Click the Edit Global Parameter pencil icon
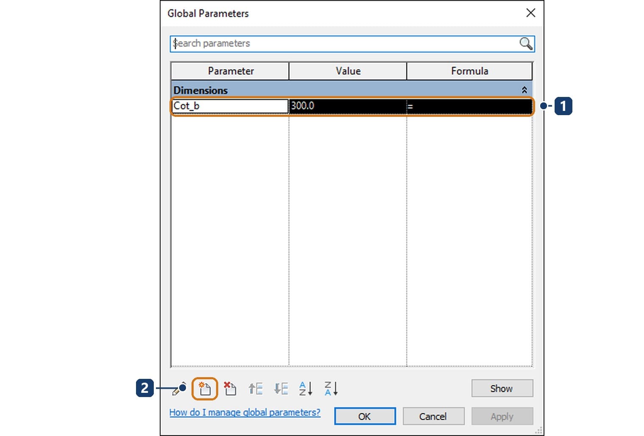 (x=179, y=389)
